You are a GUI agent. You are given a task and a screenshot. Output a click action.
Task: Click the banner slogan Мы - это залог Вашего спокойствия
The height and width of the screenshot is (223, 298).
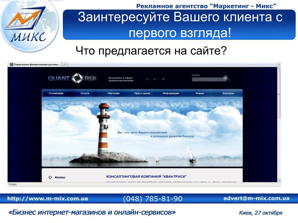point(142,132)
